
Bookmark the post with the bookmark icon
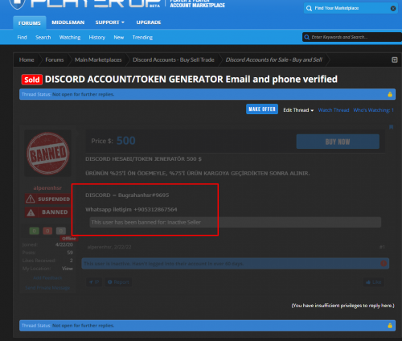(x=392, y=127)
